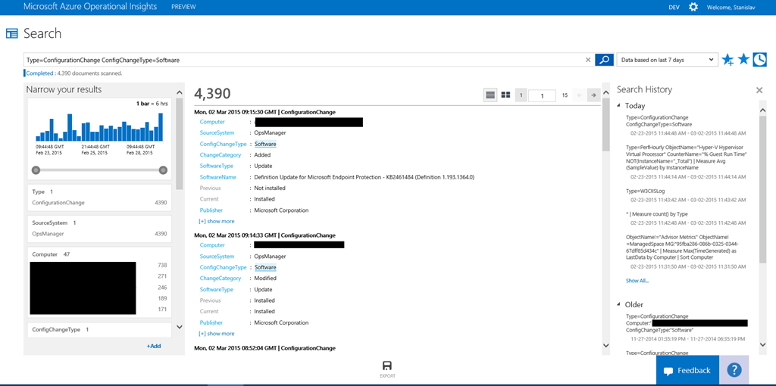This screenshot has width=776, height=386.
Task: Close the Search History panel
Action: tap(759, 90)
